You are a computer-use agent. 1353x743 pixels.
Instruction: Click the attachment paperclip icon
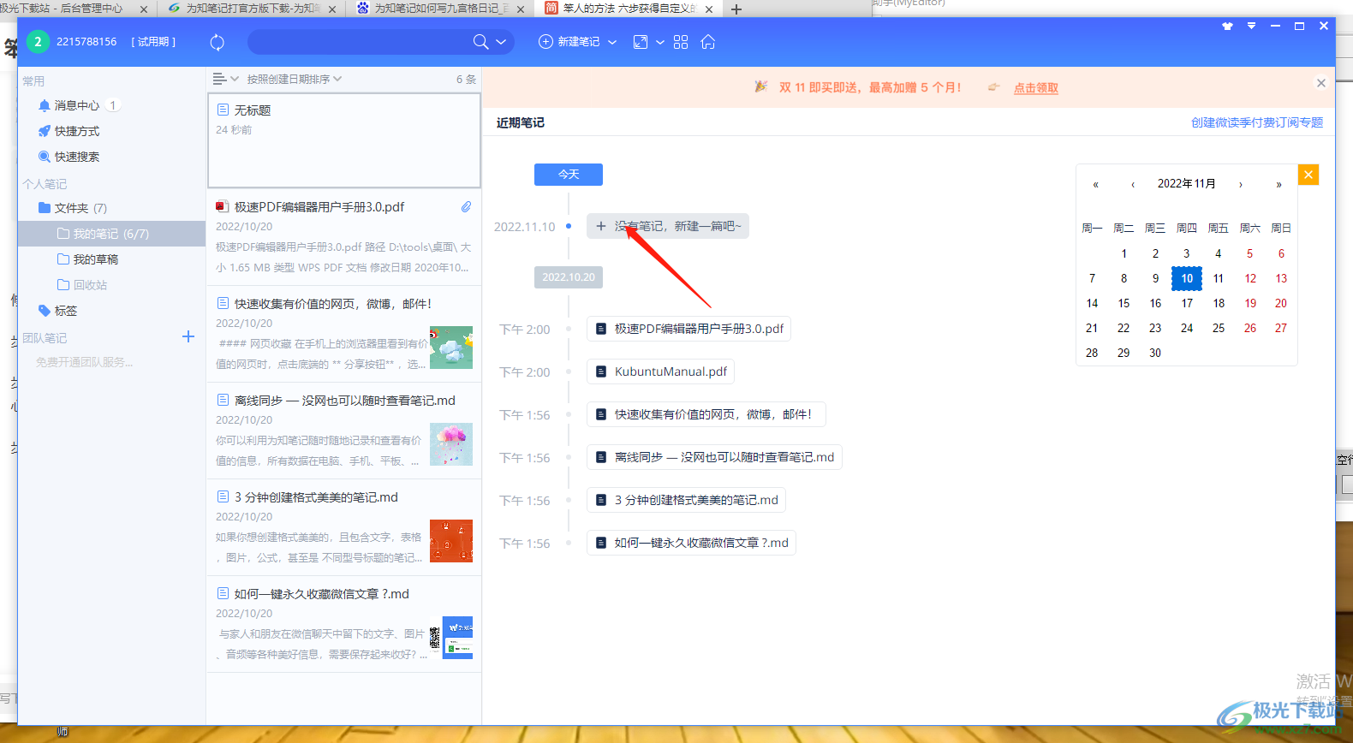(x=466, y=207)
